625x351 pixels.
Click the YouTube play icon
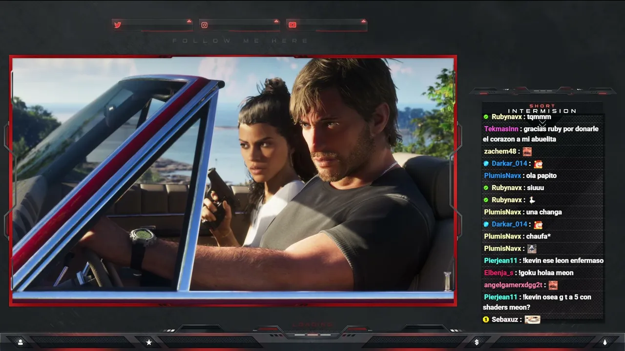[x=292, y=25]
